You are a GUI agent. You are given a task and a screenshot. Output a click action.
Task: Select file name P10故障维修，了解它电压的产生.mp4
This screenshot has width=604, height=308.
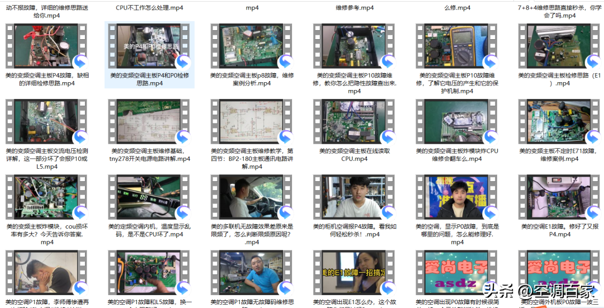click(457, 83)
